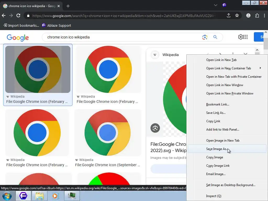Click the lock icon in address bar

click(28, 16)
